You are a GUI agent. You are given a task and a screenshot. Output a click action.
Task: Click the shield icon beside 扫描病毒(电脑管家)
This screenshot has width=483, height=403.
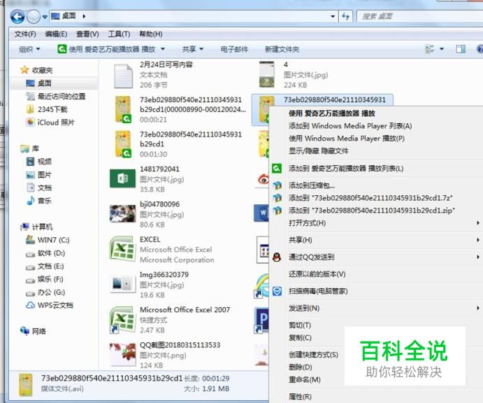(x=277, y=291)
